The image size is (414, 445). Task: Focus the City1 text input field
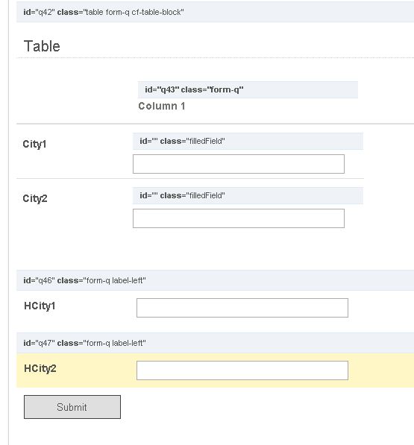239,164
